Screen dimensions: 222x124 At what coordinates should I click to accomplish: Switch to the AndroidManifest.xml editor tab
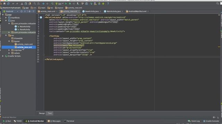pyautogui.click(x=137, y=11)
